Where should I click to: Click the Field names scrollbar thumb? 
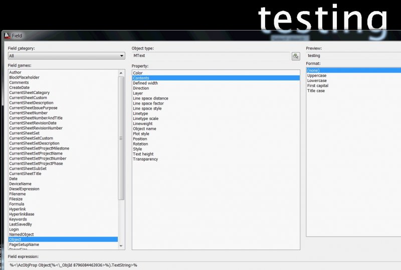tap(121, 138)
